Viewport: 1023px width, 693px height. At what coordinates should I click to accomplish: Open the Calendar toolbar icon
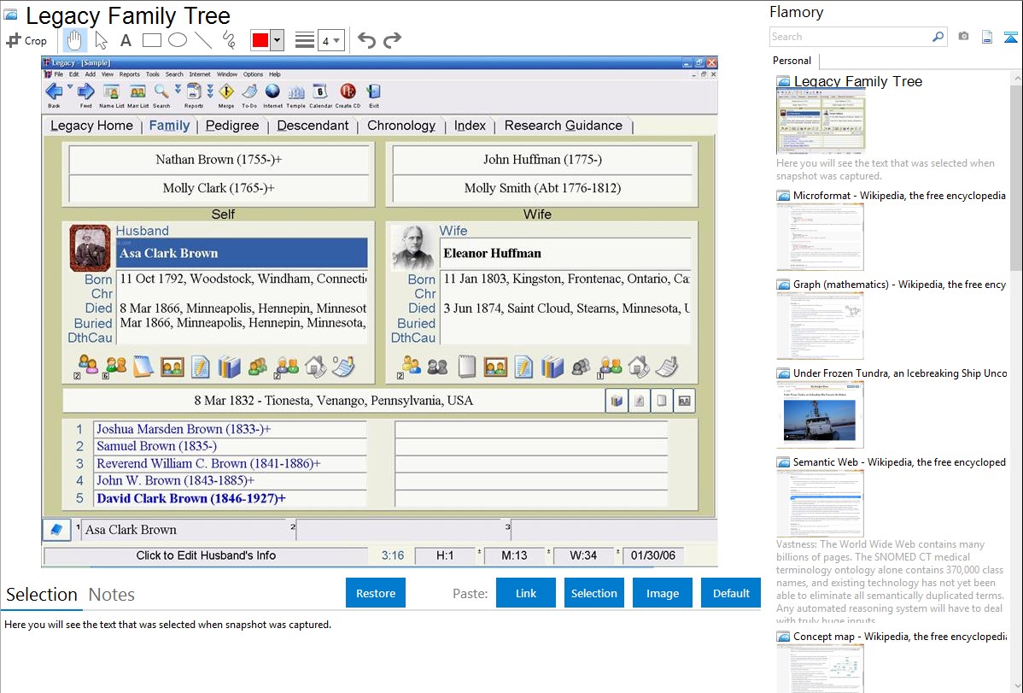[x=320, y=95]
